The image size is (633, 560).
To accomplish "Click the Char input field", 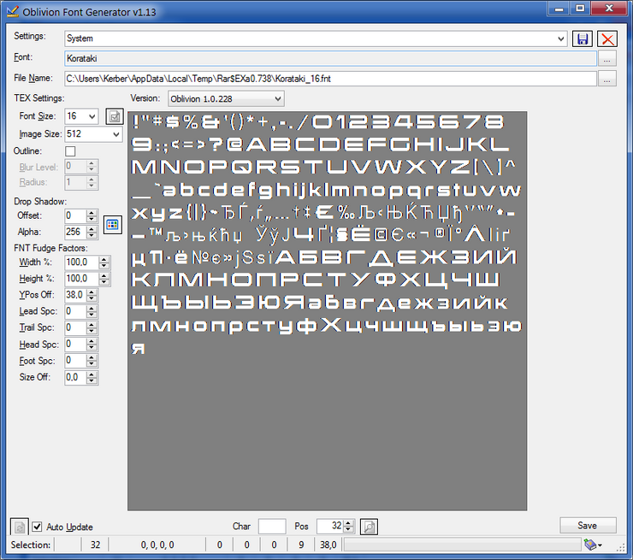I will tap(272, 527).
